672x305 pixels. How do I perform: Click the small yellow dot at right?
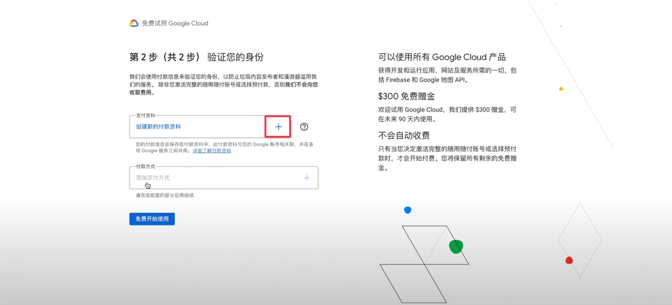click(561, 89)
